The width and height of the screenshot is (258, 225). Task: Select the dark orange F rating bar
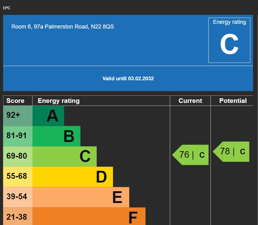coord(89,216)
